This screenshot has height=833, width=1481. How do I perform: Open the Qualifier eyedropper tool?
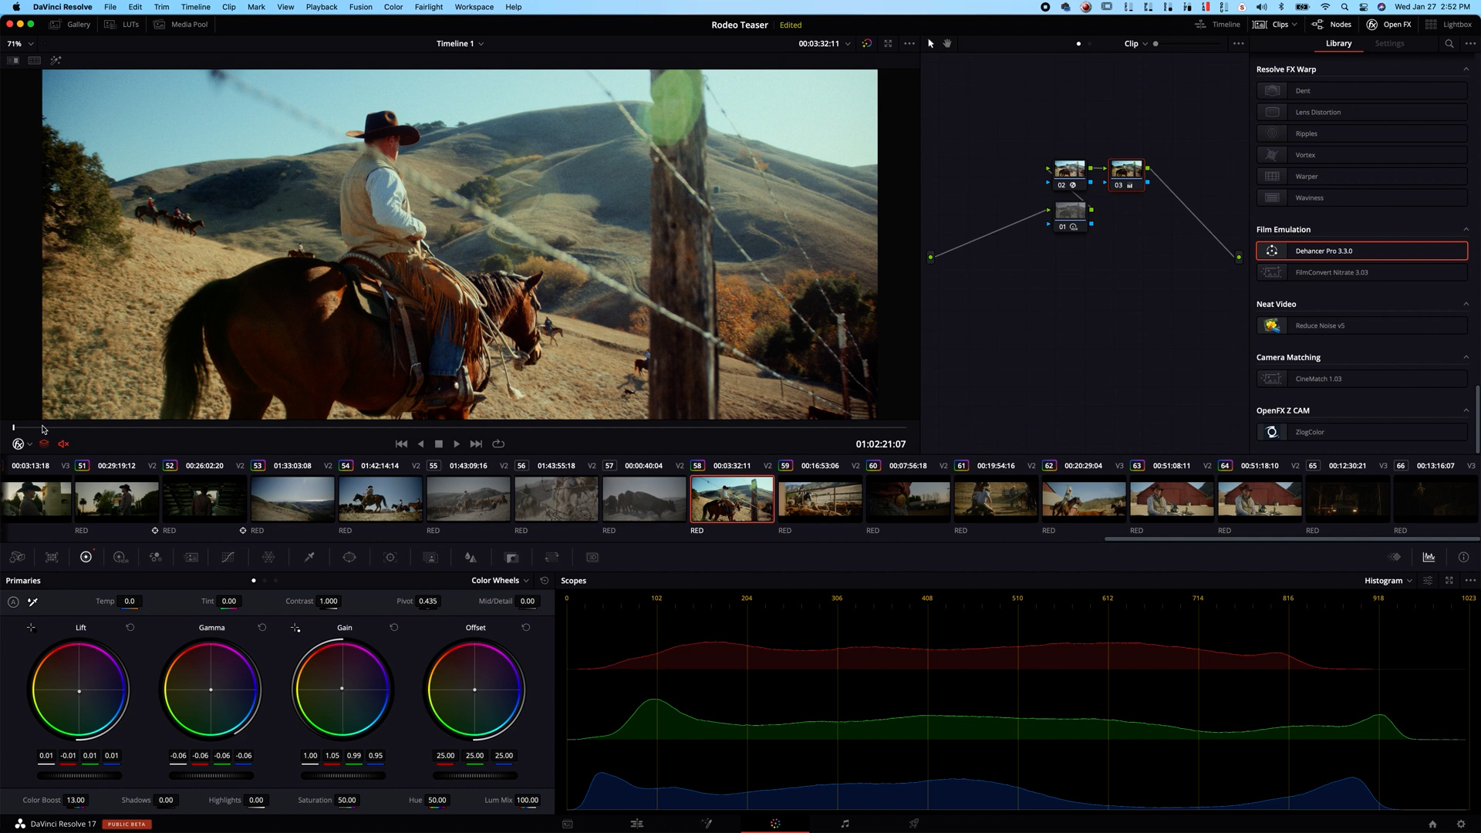click(309, 557)
